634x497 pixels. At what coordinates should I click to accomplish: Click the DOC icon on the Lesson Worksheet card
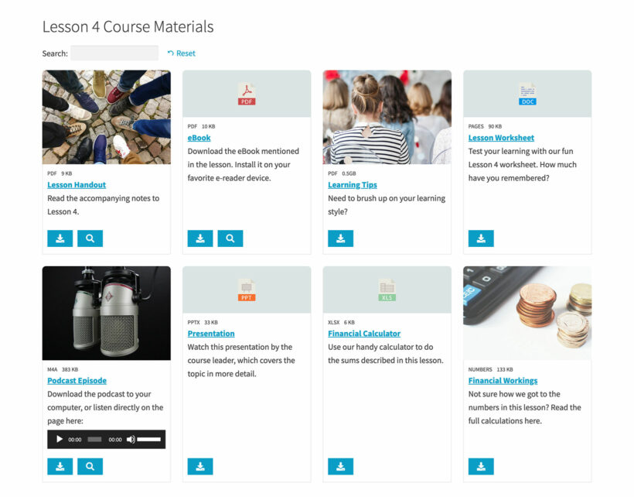(x=527, y=92)
